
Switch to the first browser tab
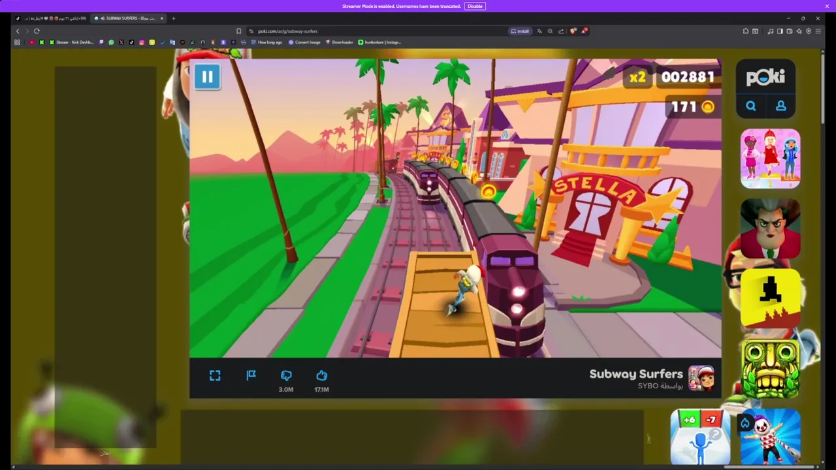tap(52, 18)
